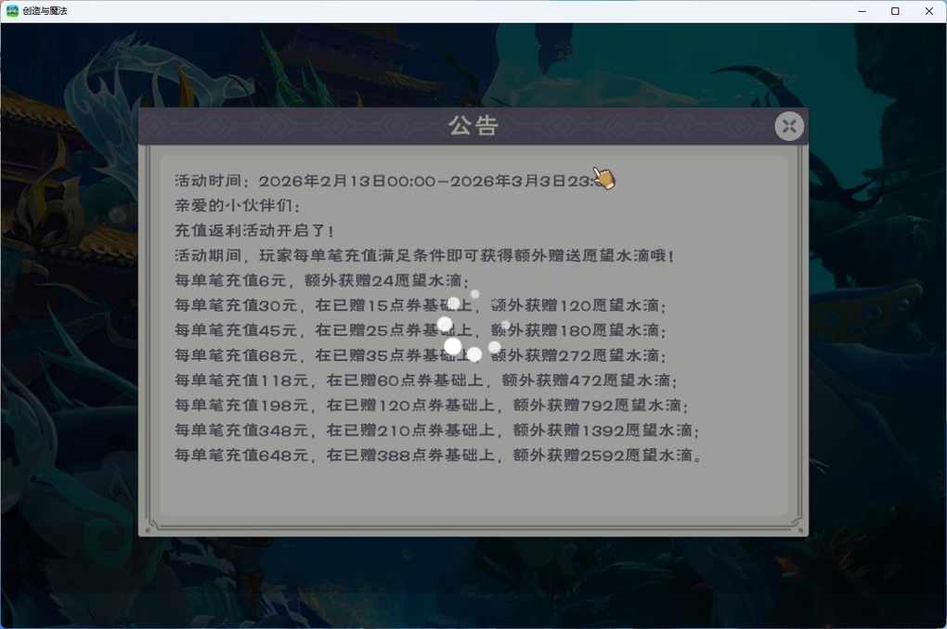
Task: Select the 充值68元 reward line
Action: click(420, 355)
